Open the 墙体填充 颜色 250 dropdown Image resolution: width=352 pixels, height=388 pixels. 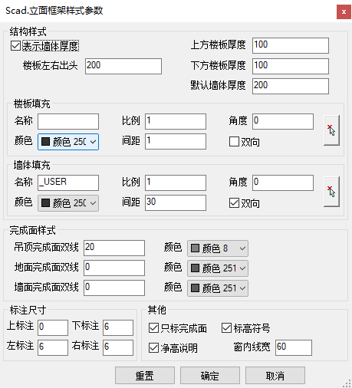click(68, 203)
